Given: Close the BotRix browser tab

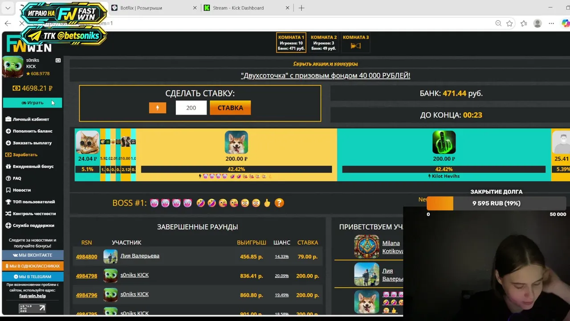Looking at the screenshot, I should pyautogui.click(x=195, y=8).
